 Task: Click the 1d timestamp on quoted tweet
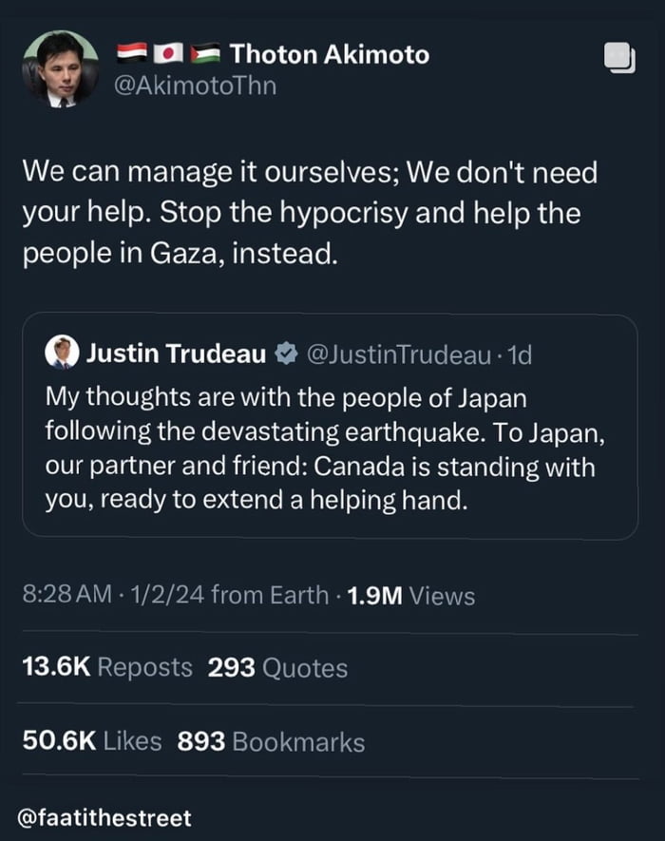coord(520,354)
